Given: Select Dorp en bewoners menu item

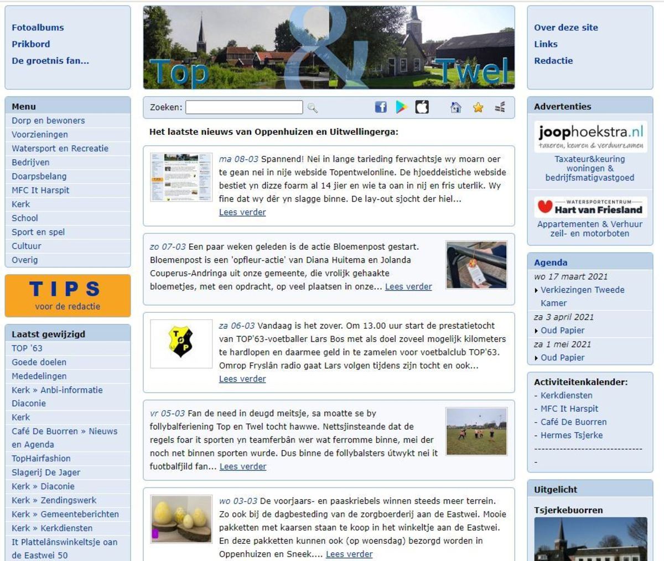Looking at the screenshot, I should (48, 120).
